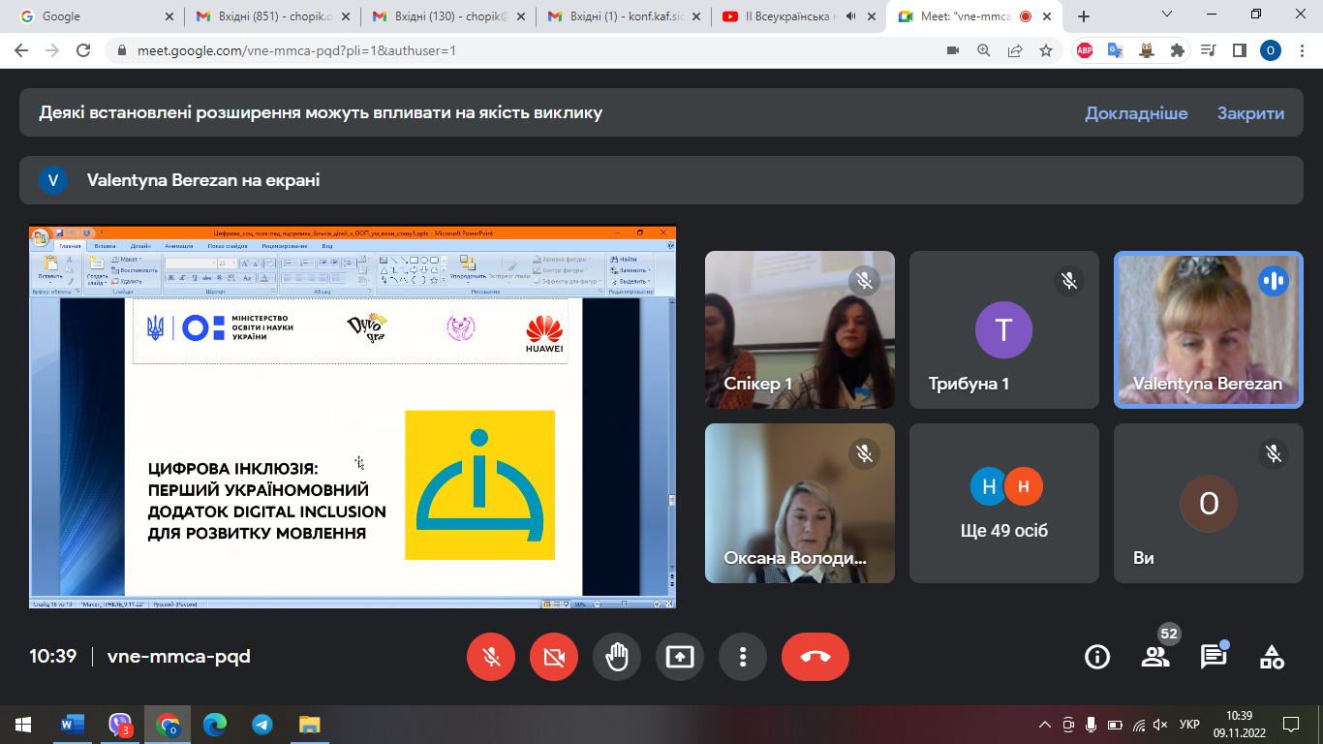Open the present screen option
This screenshot has width=1323, height=744.
tap(680, 657)
